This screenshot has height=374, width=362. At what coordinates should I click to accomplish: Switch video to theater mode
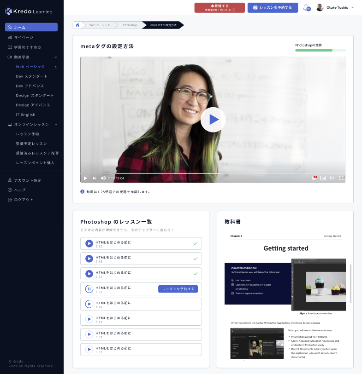click(332, 178)
